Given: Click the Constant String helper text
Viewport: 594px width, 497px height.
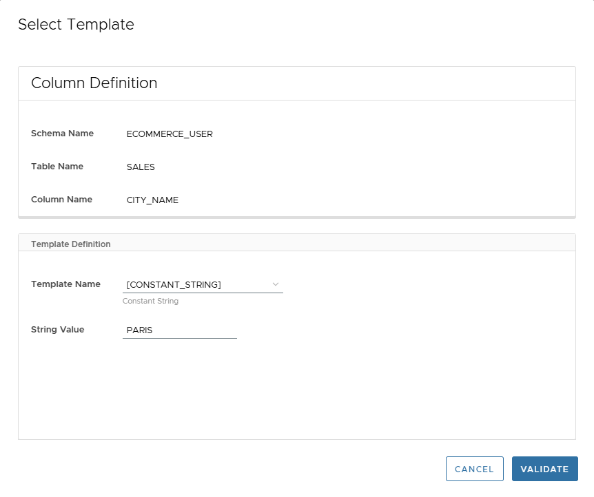Looking at the screenshot, I should (x=150, y=301).
